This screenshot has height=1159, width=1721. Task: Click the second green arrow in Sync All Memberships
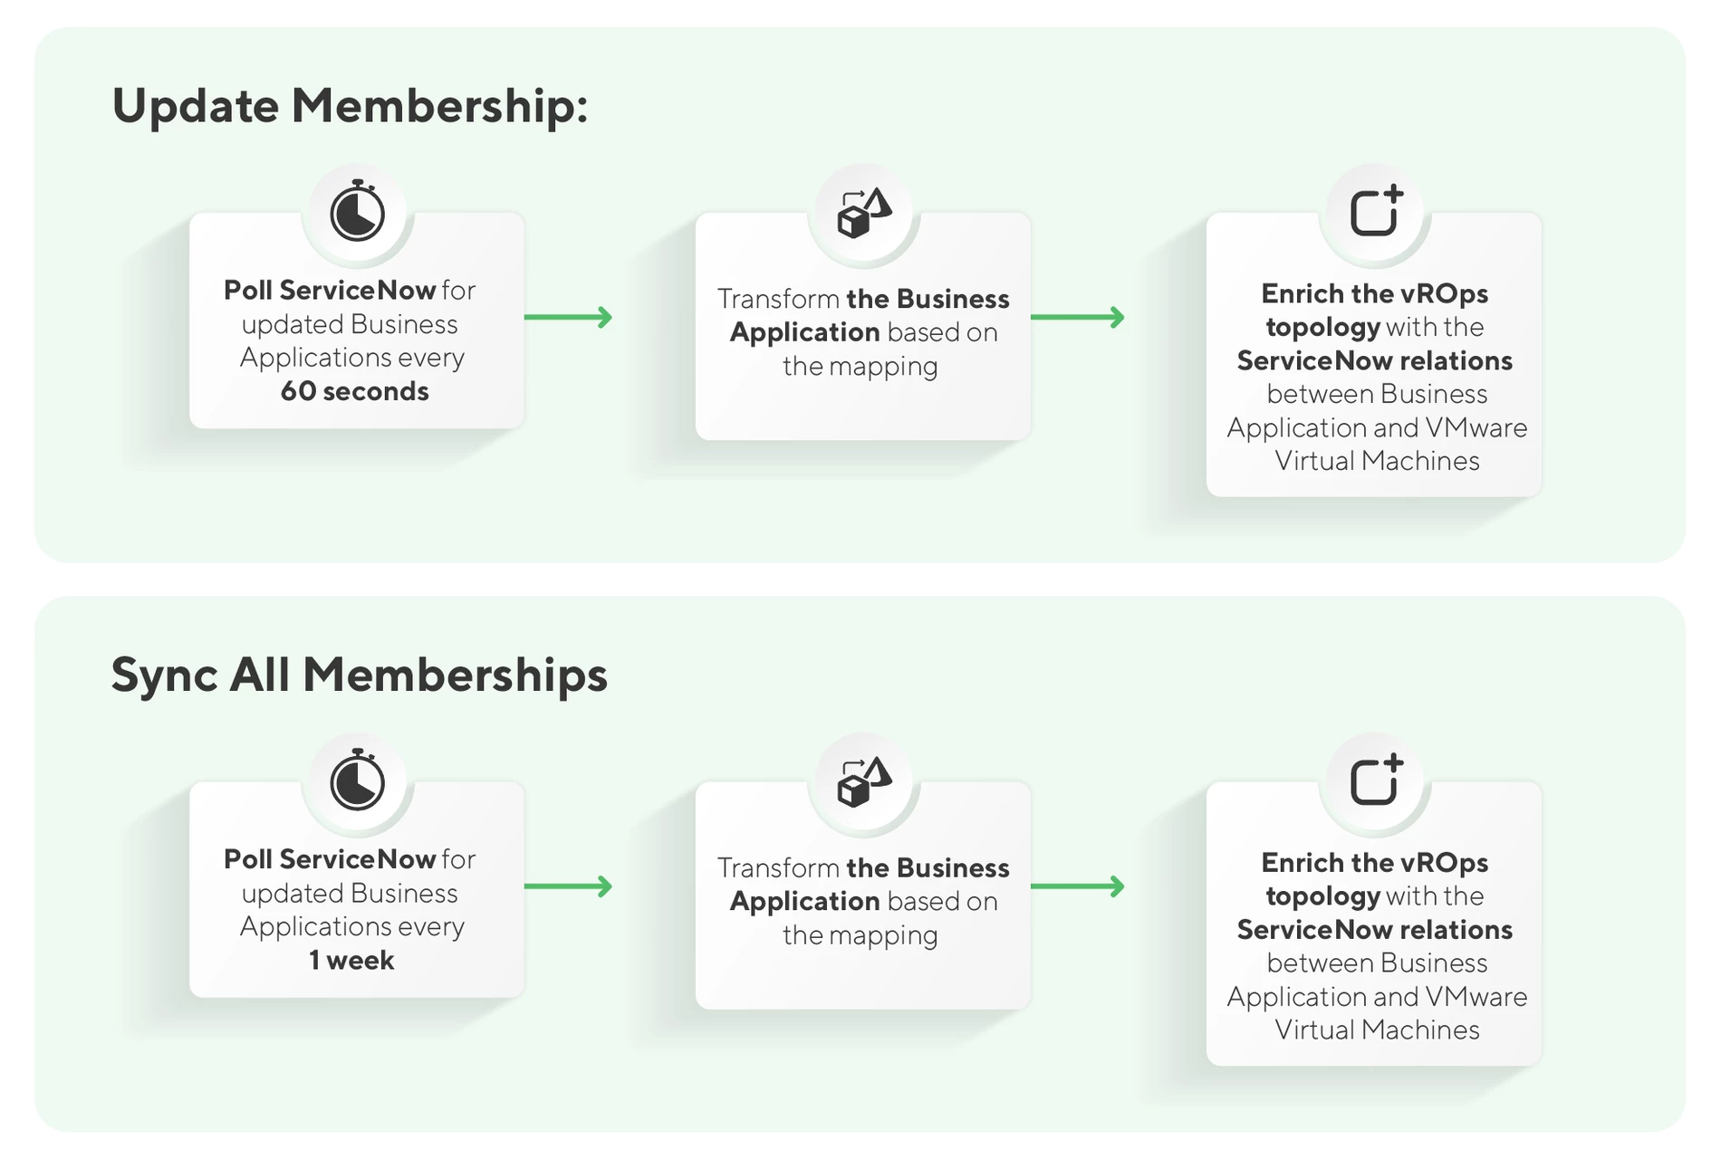[1078, 886]
